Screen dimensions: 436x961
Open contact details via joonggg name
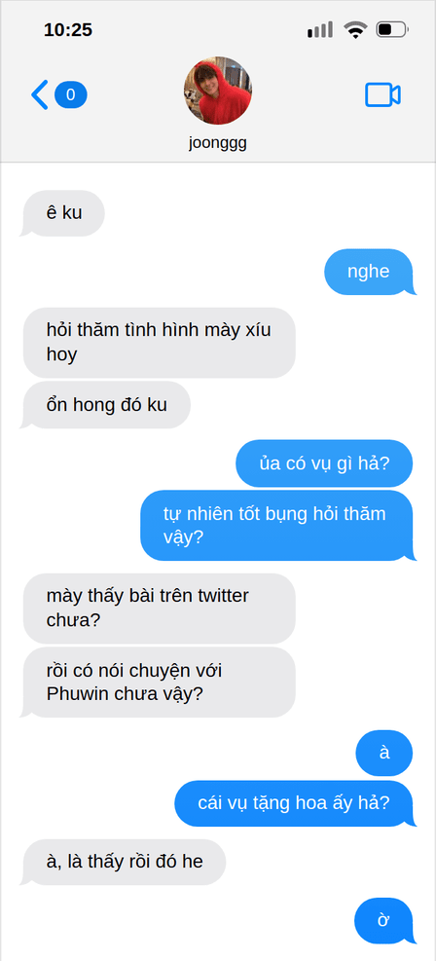click(217, 144)
